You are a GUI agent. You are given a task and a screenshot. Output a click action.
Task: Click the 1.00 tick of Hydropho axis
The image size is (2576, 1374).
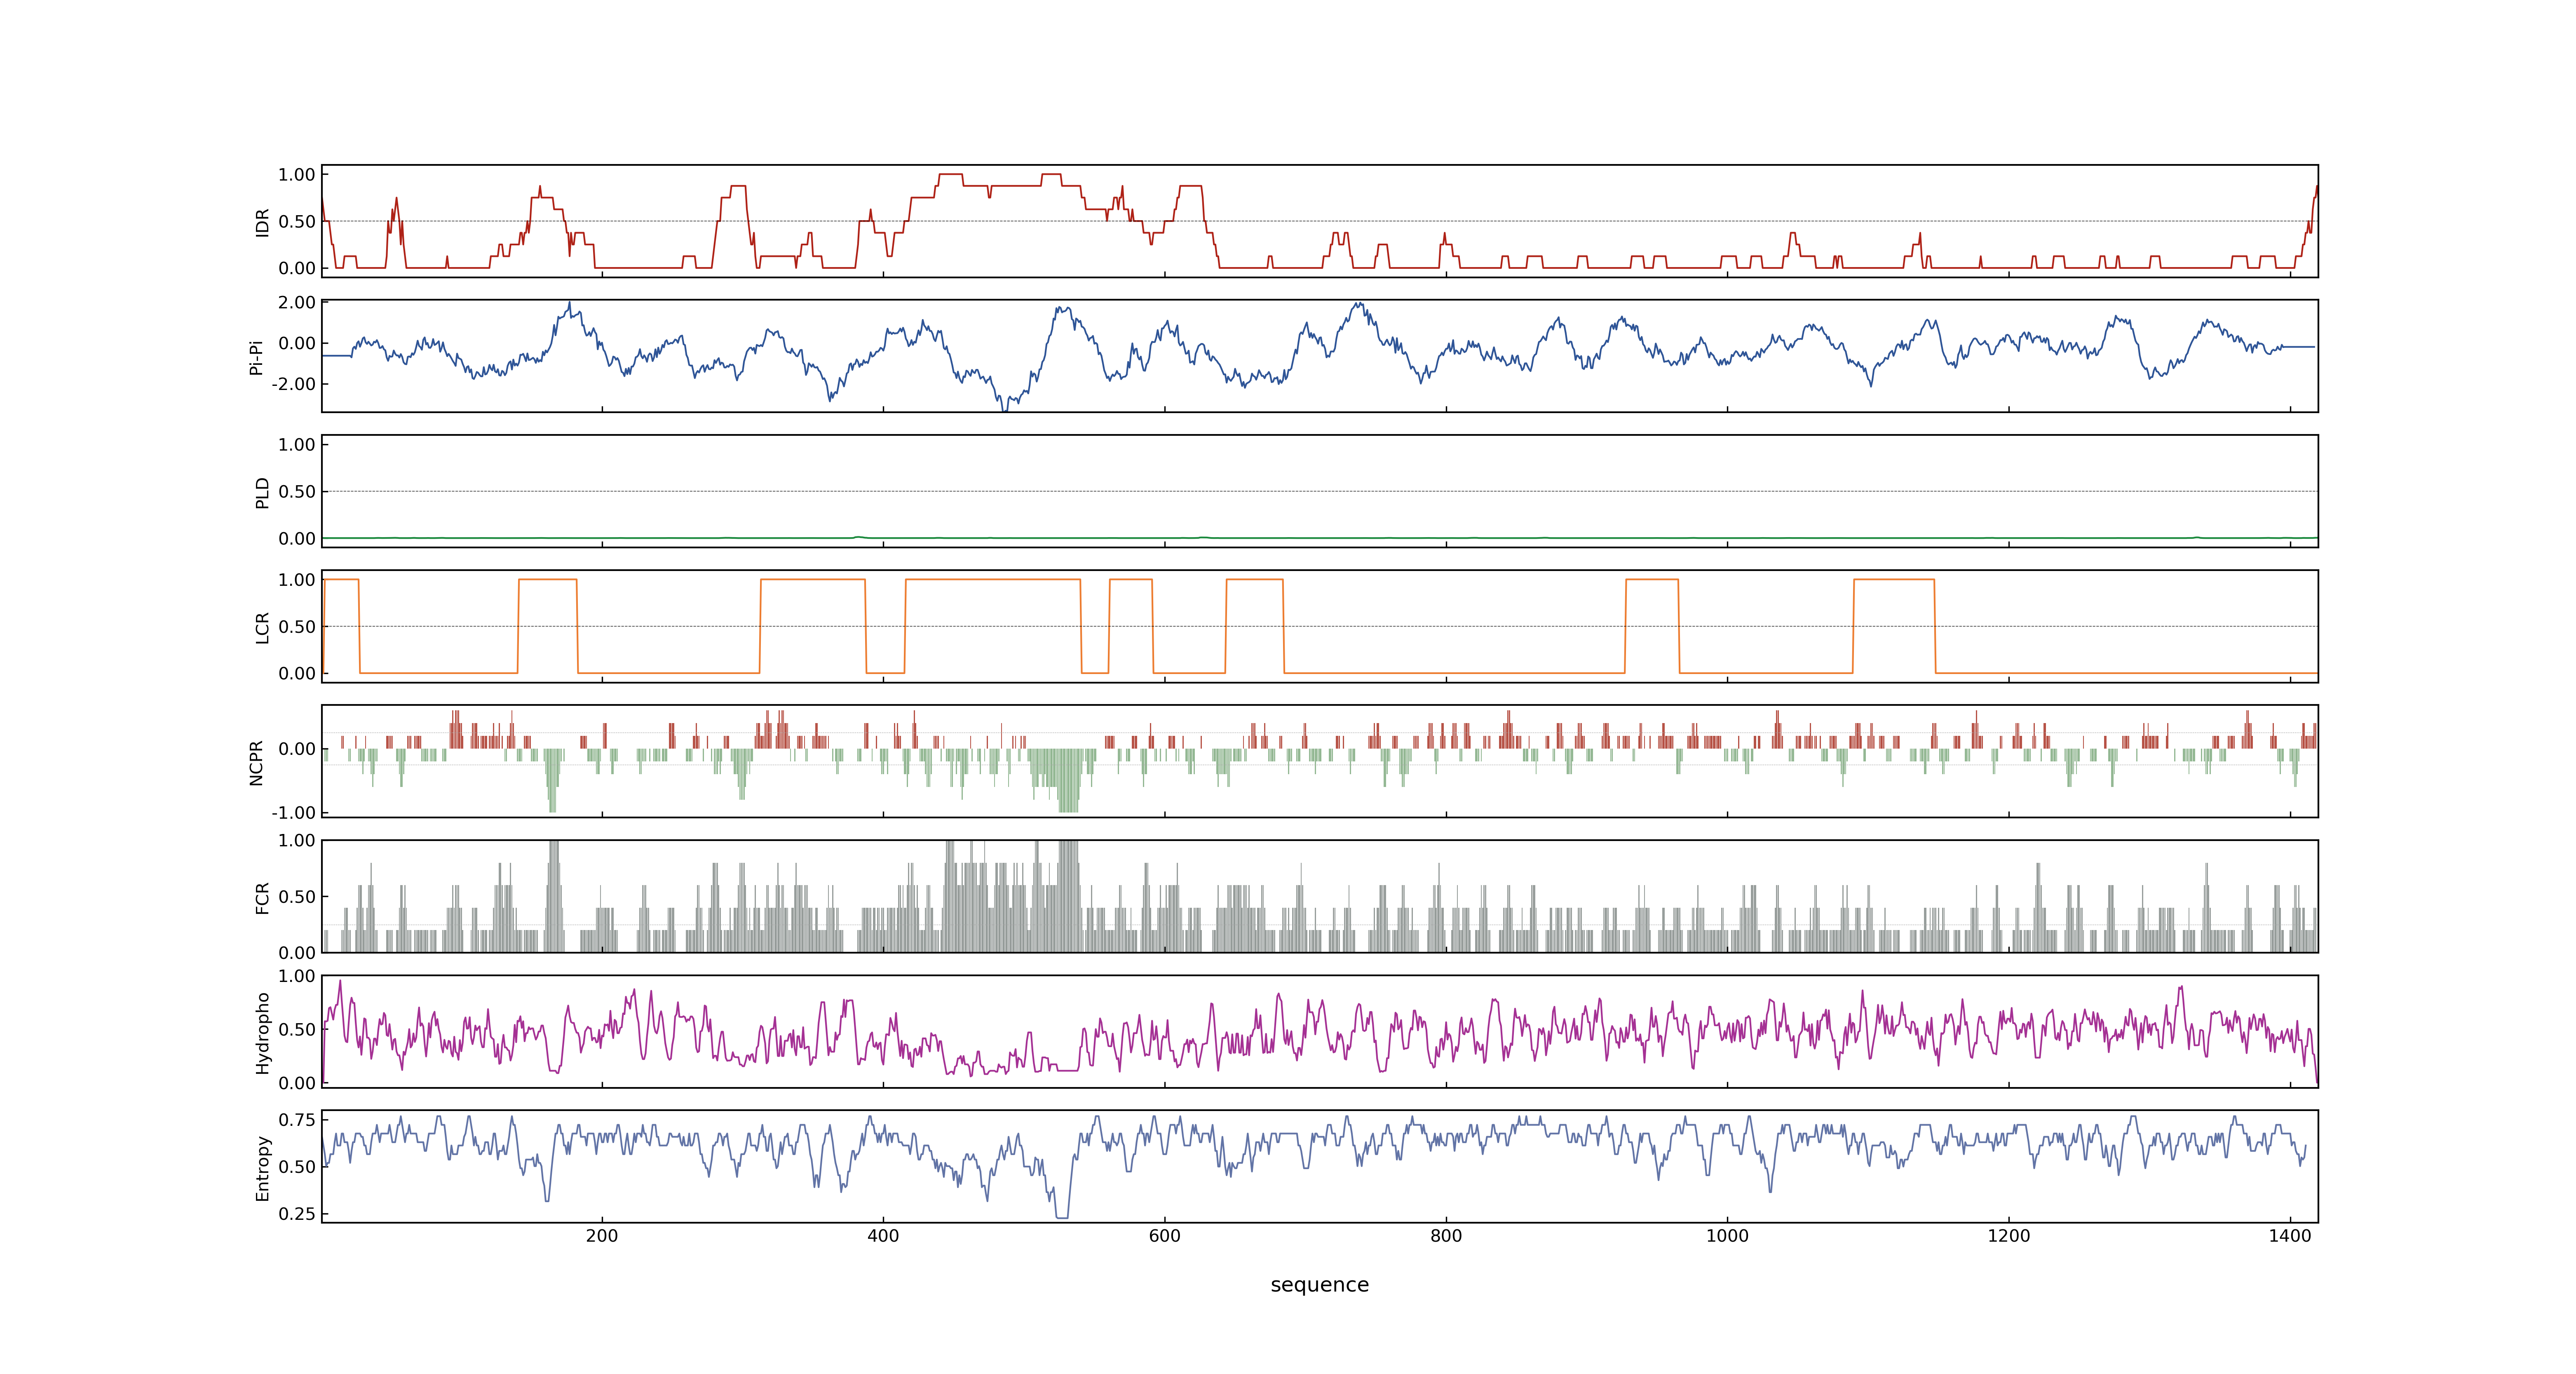[297, 976]
